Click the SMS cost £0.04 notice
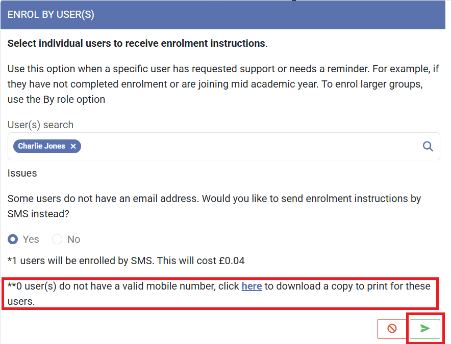Screen dimensions: 451x344 point(126,261)
